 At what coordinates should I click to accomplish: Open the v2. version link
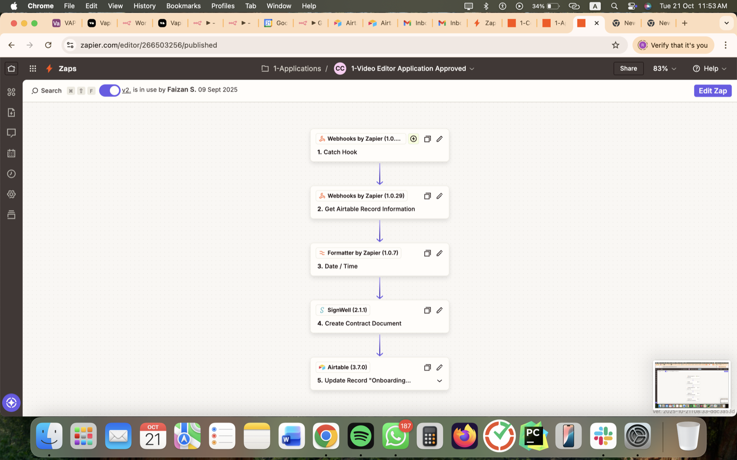[x=126, y=90]
